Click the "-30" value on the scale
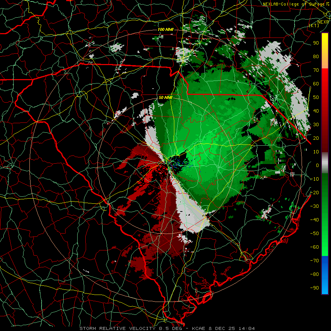 [x=314, y=206]
